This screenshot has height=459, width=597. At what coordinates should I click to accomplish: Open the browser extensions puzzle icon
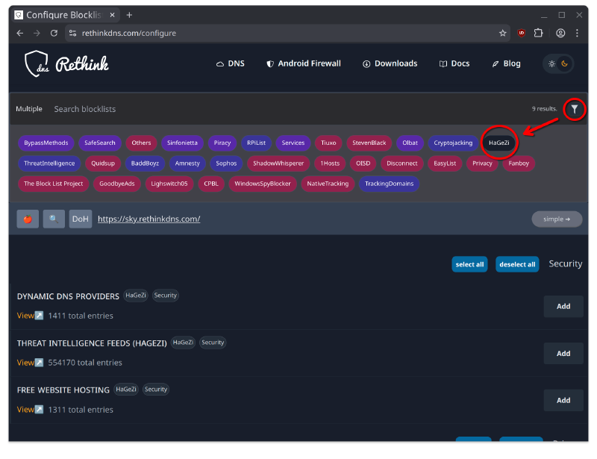[538, 33]
